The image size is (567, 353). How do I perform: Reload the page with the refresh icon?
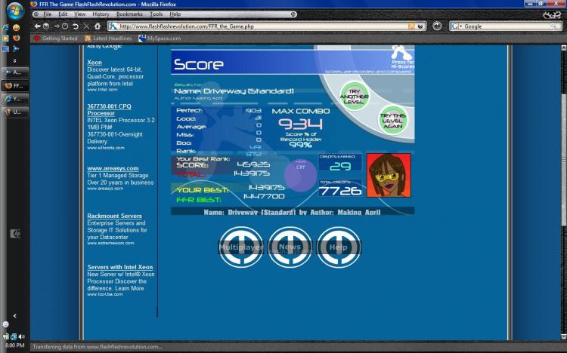click(x=75, y=26)
